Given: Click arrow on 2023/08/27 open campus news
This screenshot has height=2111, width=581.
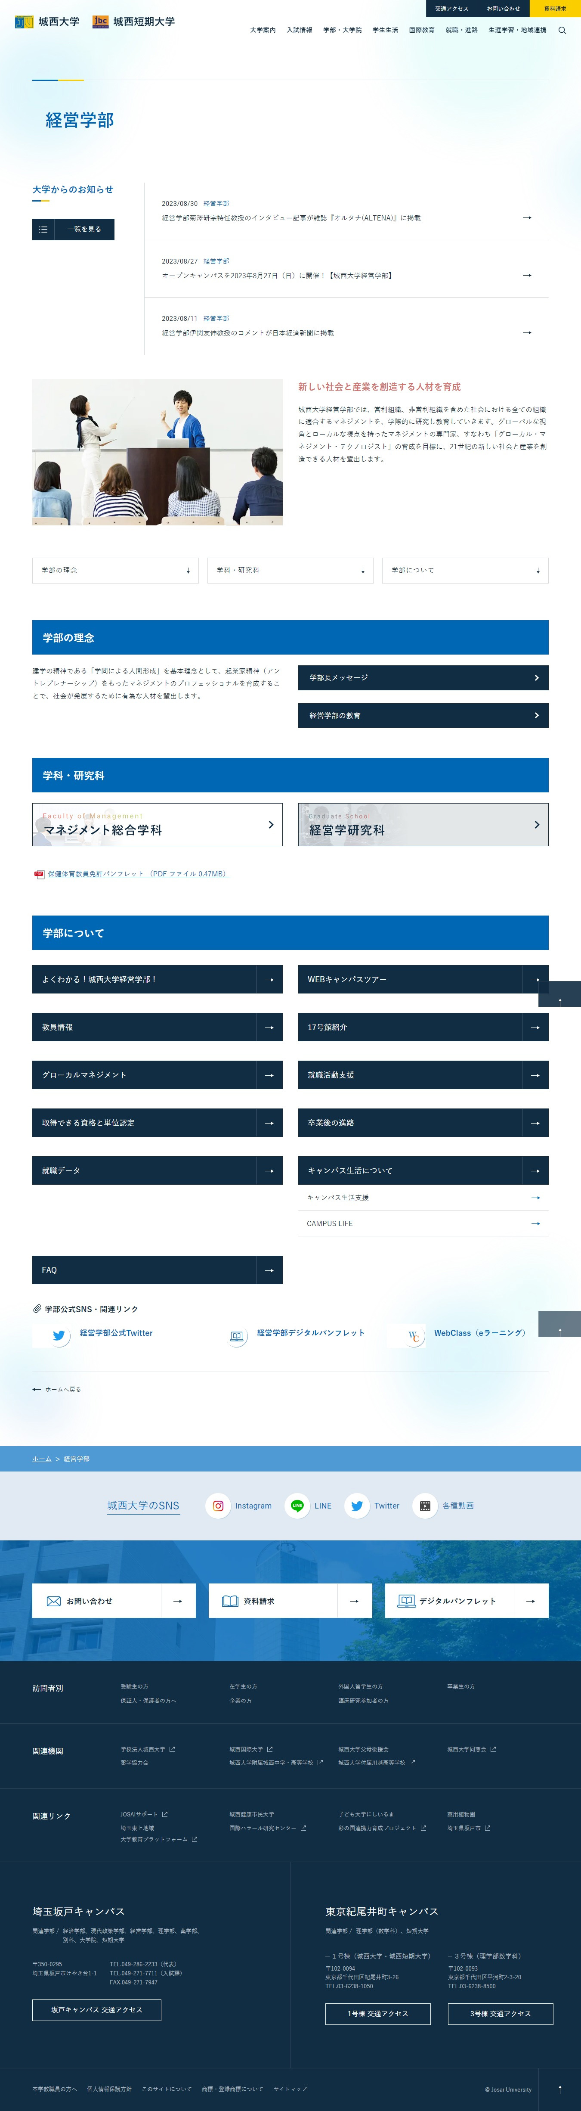Looking at the screenshot, I should click(x=527, y=274).
